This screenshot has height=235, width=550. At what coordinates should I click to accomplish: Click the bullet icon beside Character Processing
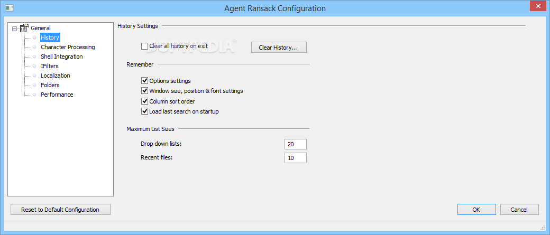pos(34,47)
